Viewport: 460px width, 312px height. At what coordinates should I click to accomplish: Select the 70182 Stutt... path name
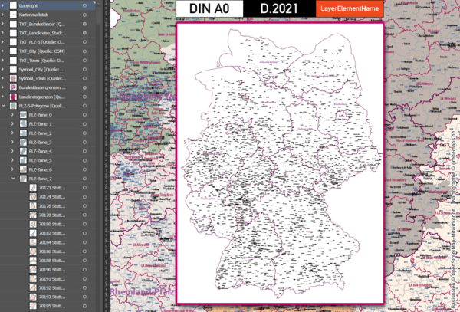[52, 233]
